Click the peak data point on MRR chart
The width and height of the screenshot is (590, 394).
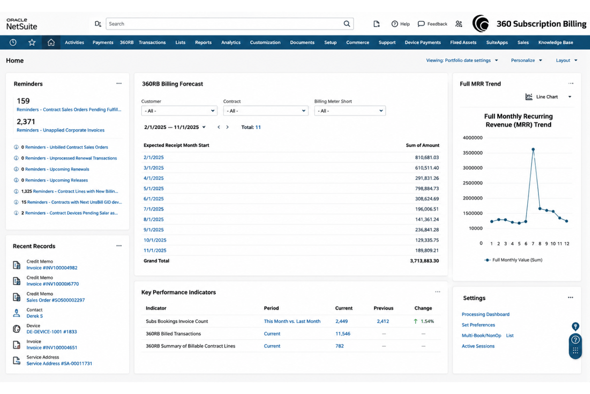click(x=533, y=149)
